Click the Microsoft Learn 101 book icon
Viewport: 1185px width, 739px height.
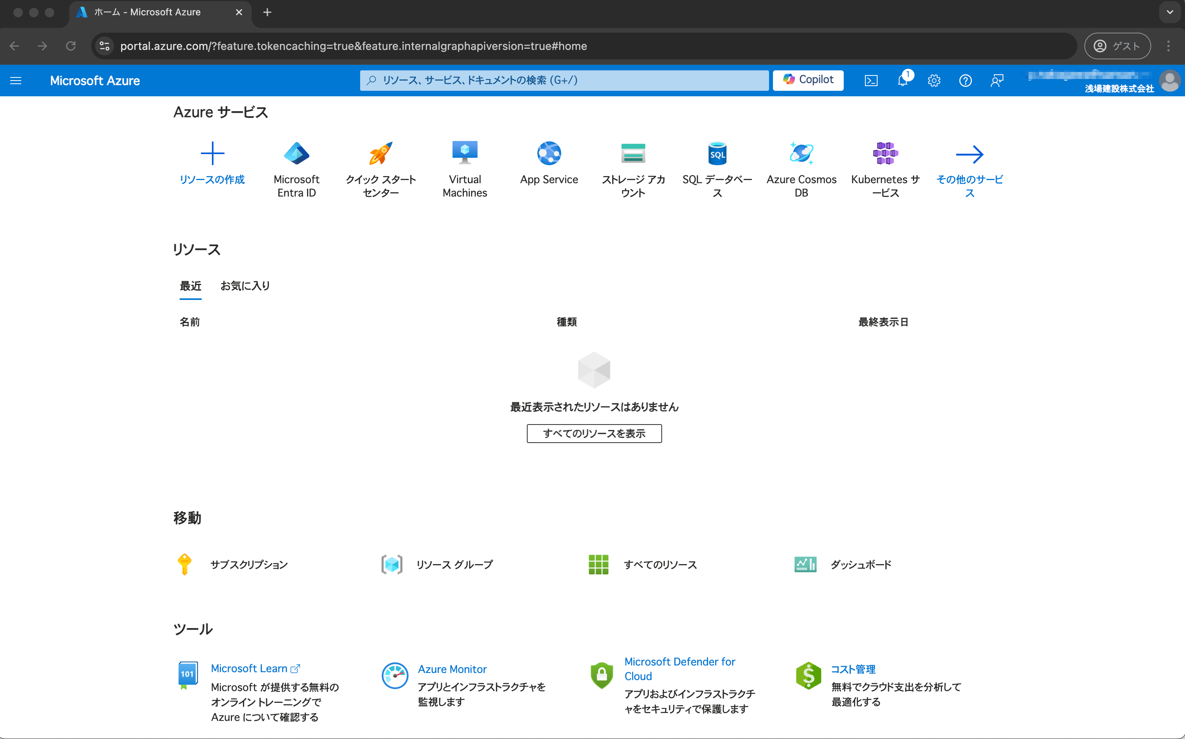point(188,675)
